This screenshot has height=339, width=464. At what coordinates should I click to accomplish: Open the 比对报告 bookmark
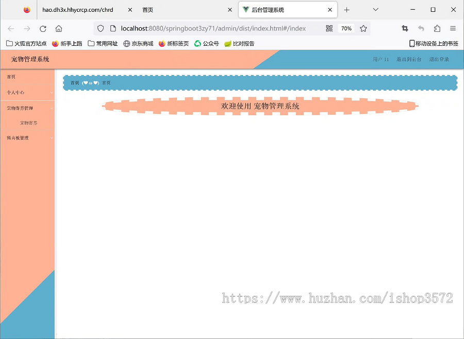[239, 44]
